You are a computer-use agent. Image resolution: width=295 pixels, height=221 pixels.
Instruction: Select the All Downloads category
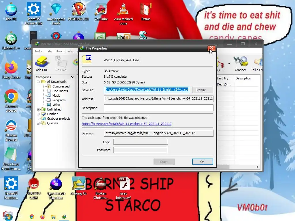tap(56, 82)
